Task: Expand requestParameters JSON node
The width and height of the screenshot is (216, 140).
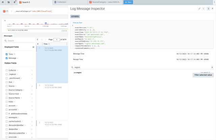Action: click(x=92, y=46)
